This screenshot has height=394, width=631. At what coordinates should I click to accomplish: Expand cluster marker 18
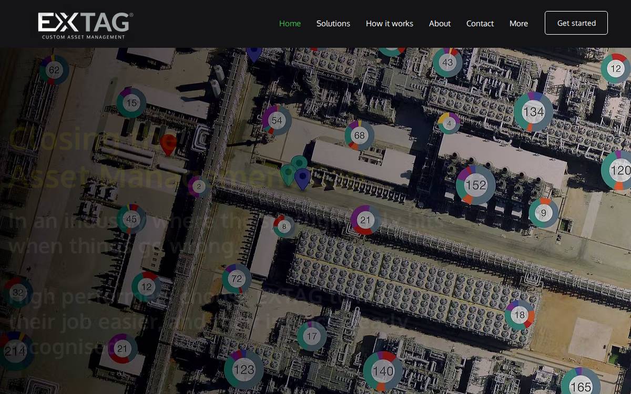520,315
